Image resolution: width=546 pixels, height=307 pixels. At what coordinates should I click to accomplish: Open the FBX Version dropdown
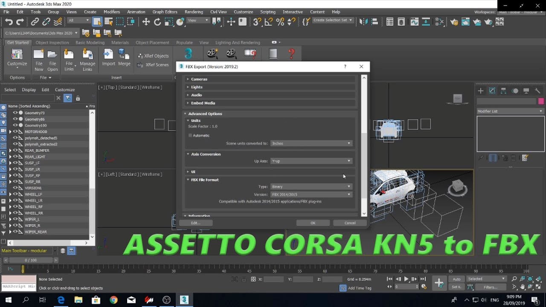click(x=311, y=194)
